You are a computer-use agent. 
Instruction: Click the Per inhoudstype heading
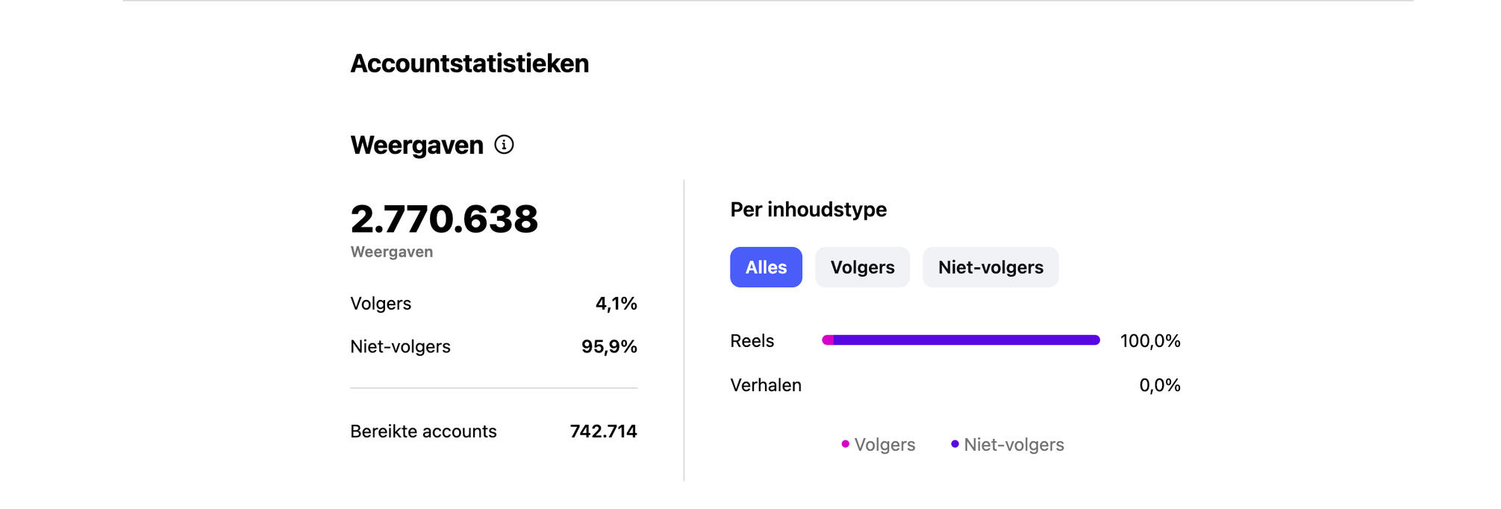point(808,210)
